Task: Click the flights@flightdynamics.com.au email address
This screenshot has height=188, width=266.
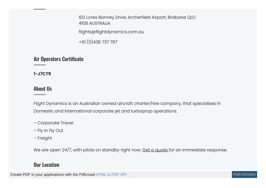Action: coord(111,32)
